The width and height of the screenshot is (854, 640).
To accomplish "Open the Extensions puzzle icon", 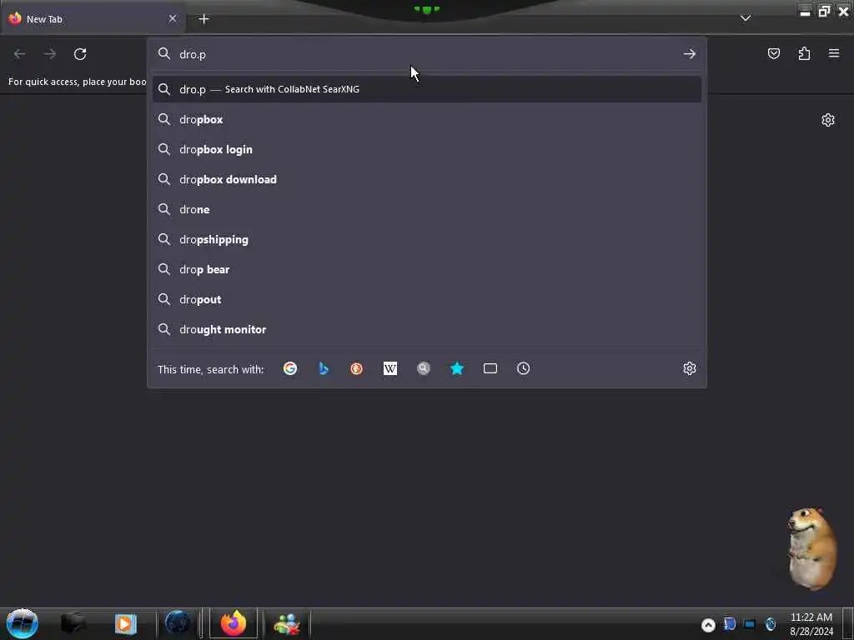I will (x=804, y=53).
